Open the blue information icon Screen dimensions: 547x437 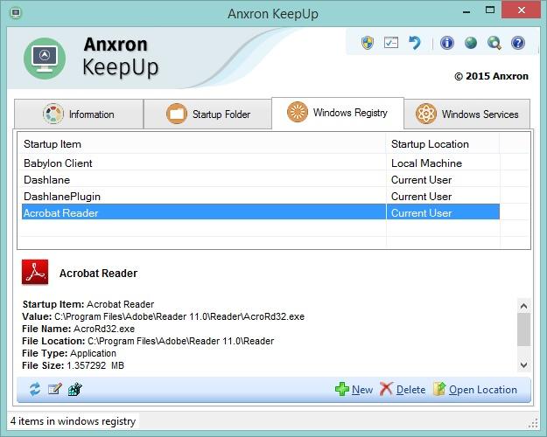[447, 43]
